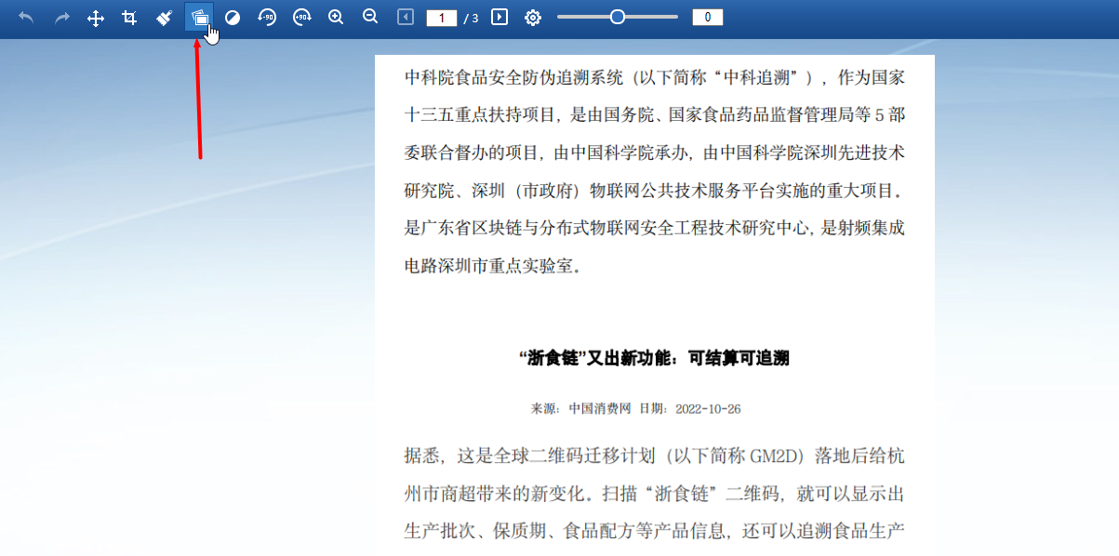Go to the next page

coord(500,17)
